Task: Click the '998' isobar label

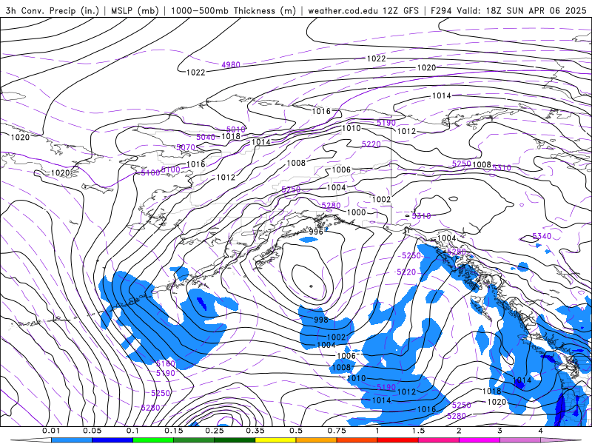Action: 321,320
